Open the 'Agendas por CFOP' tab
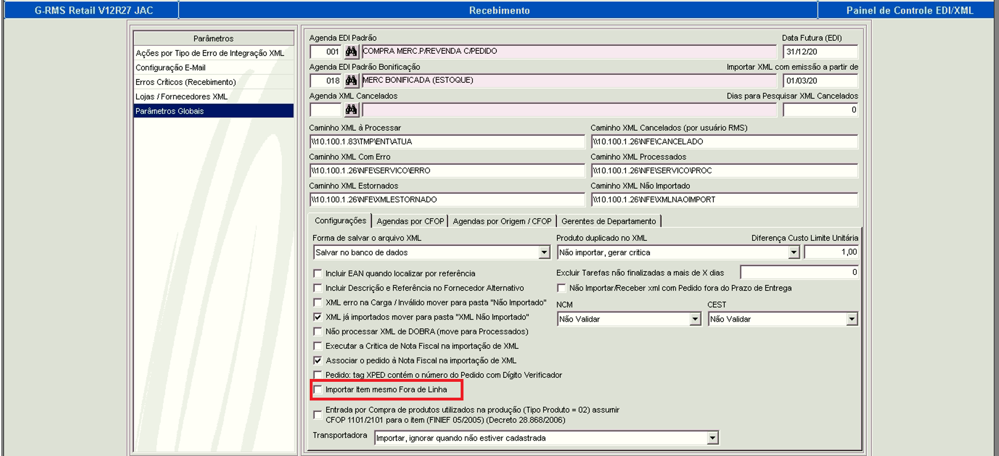 pos(410,221)
